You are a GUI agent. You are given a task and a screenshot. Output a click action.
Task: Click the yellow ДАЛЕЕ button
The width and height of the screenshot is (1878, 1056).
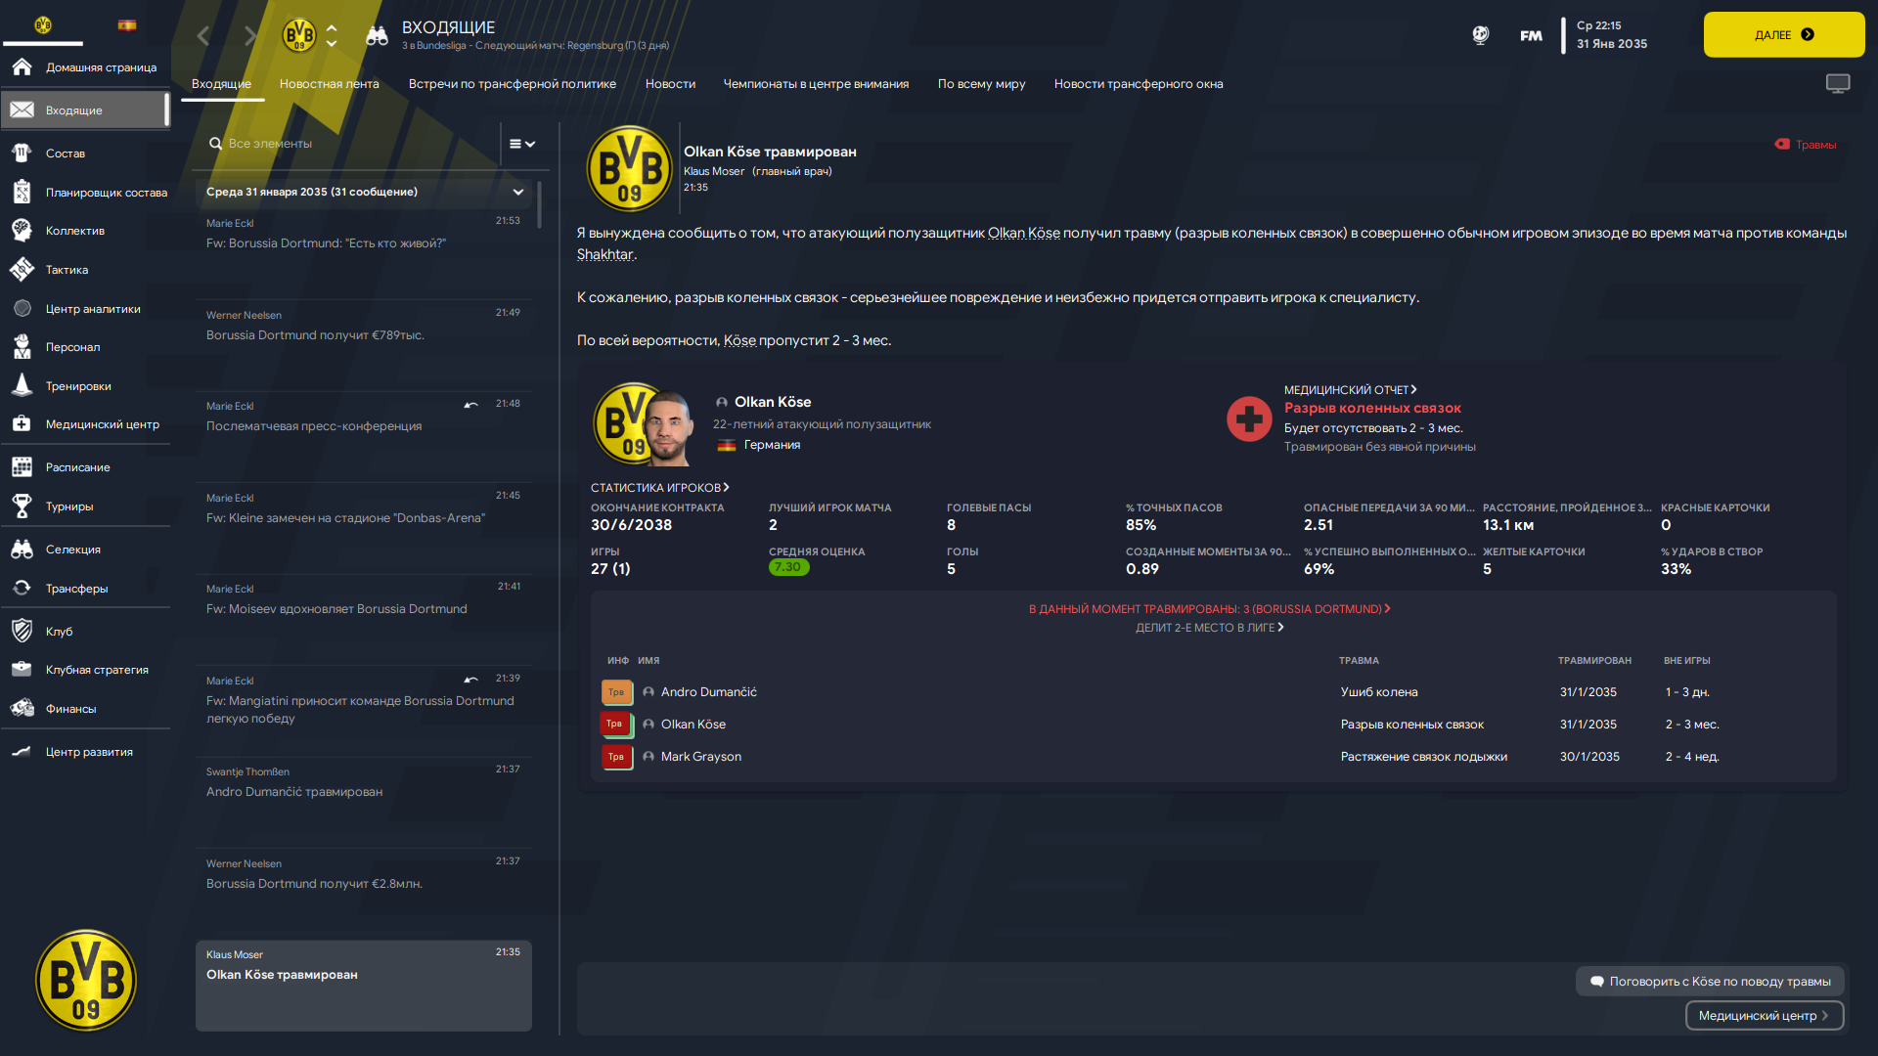click(x=1784, y=34)
